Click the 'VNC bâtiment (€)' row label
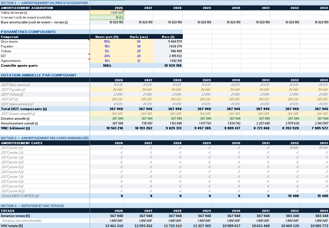Image resolution: width=329 pixels, height=228 pixels. pos(15,128)
